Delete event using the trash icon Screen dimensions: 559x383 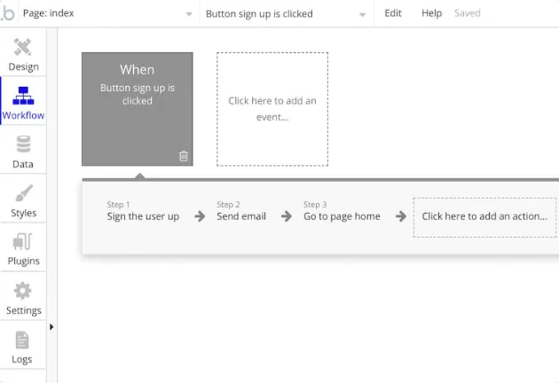(184, 156)
